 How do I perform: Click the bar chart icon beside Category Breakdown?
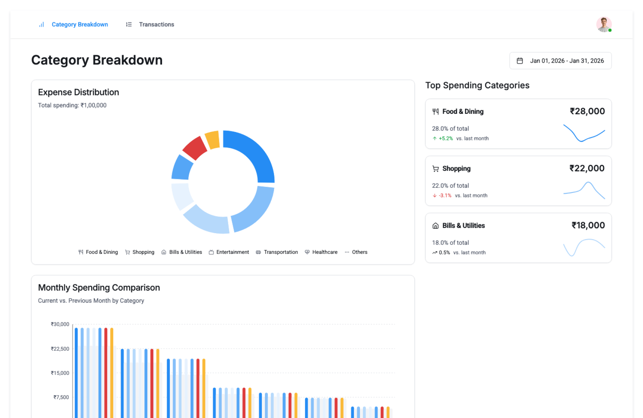tap(42, 24)
